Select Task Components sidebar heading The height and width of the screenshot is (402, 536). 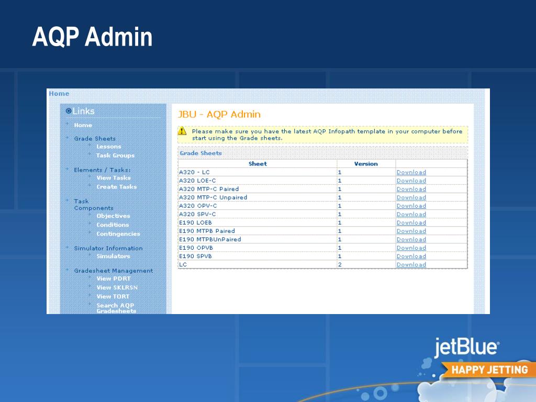(x=93, y=205)
